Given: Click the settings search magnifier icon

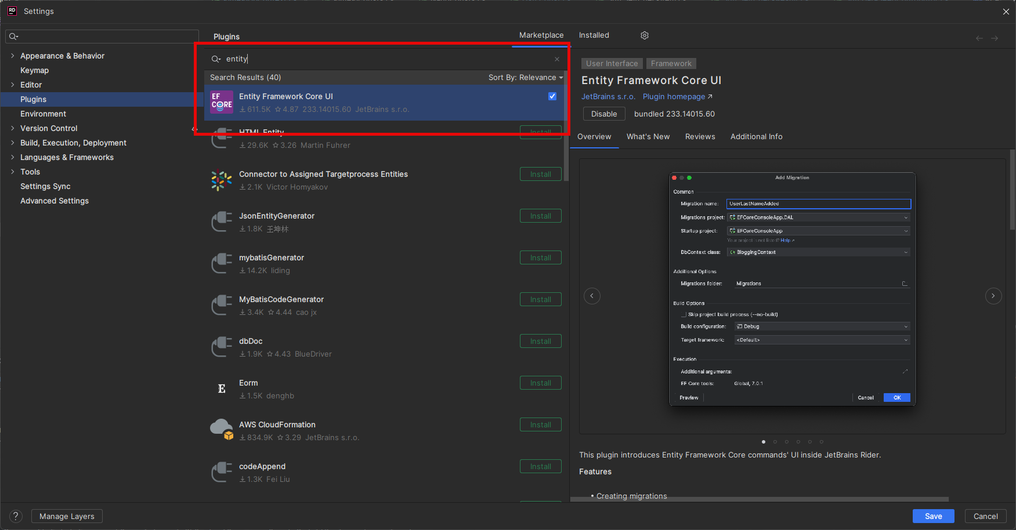Looking at the screenshot, I should [x=13, y=37].
